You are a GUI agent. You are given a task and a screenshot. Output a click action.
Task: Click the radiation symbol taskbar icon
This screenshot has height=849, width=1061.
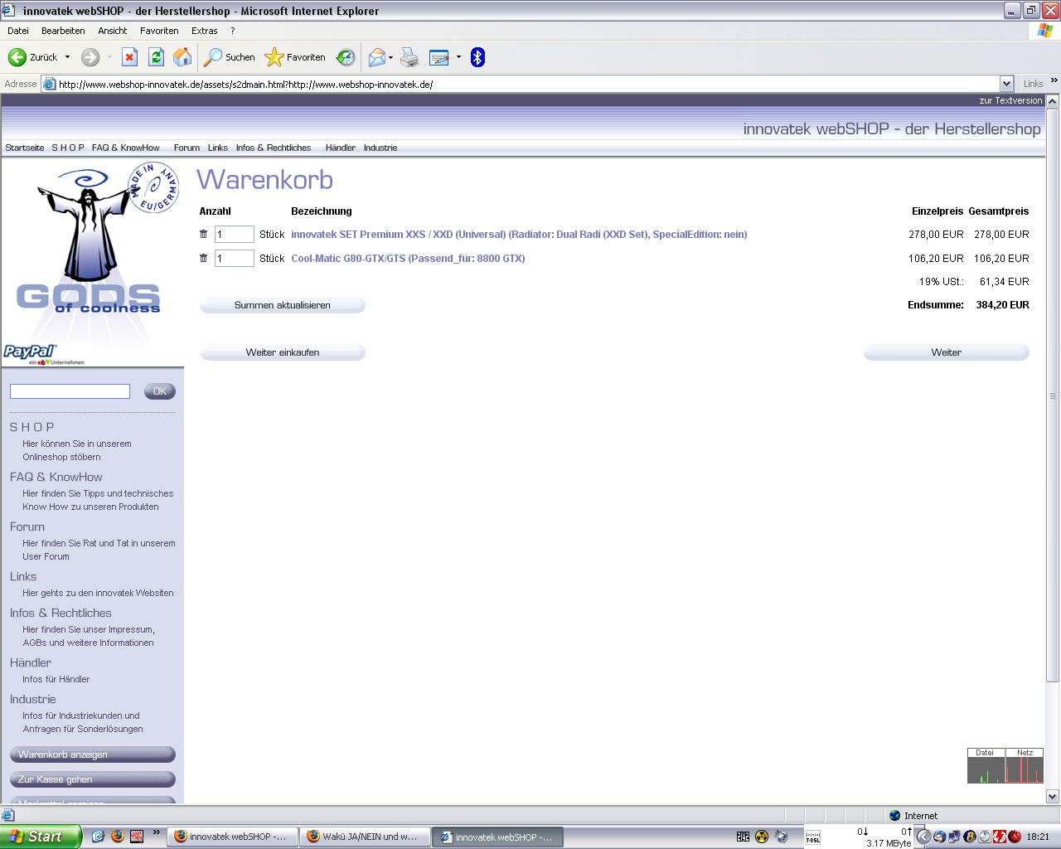click(x=762, y=837)
